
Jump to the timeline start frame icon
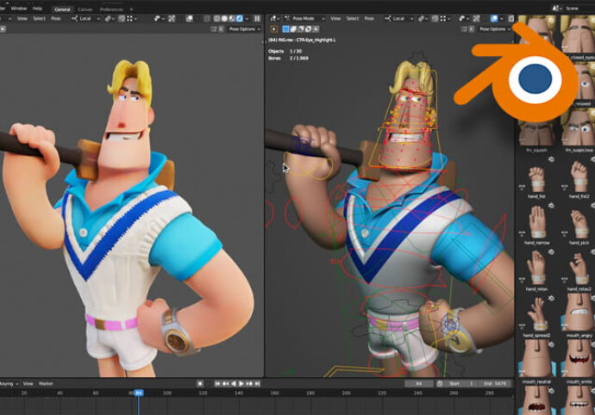[x=216, y=383]
